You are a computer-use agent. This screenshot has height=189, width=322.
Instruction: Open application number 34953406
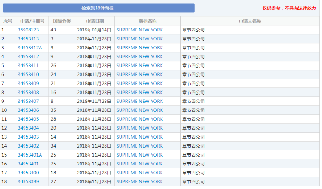click(x=28, y=110)
